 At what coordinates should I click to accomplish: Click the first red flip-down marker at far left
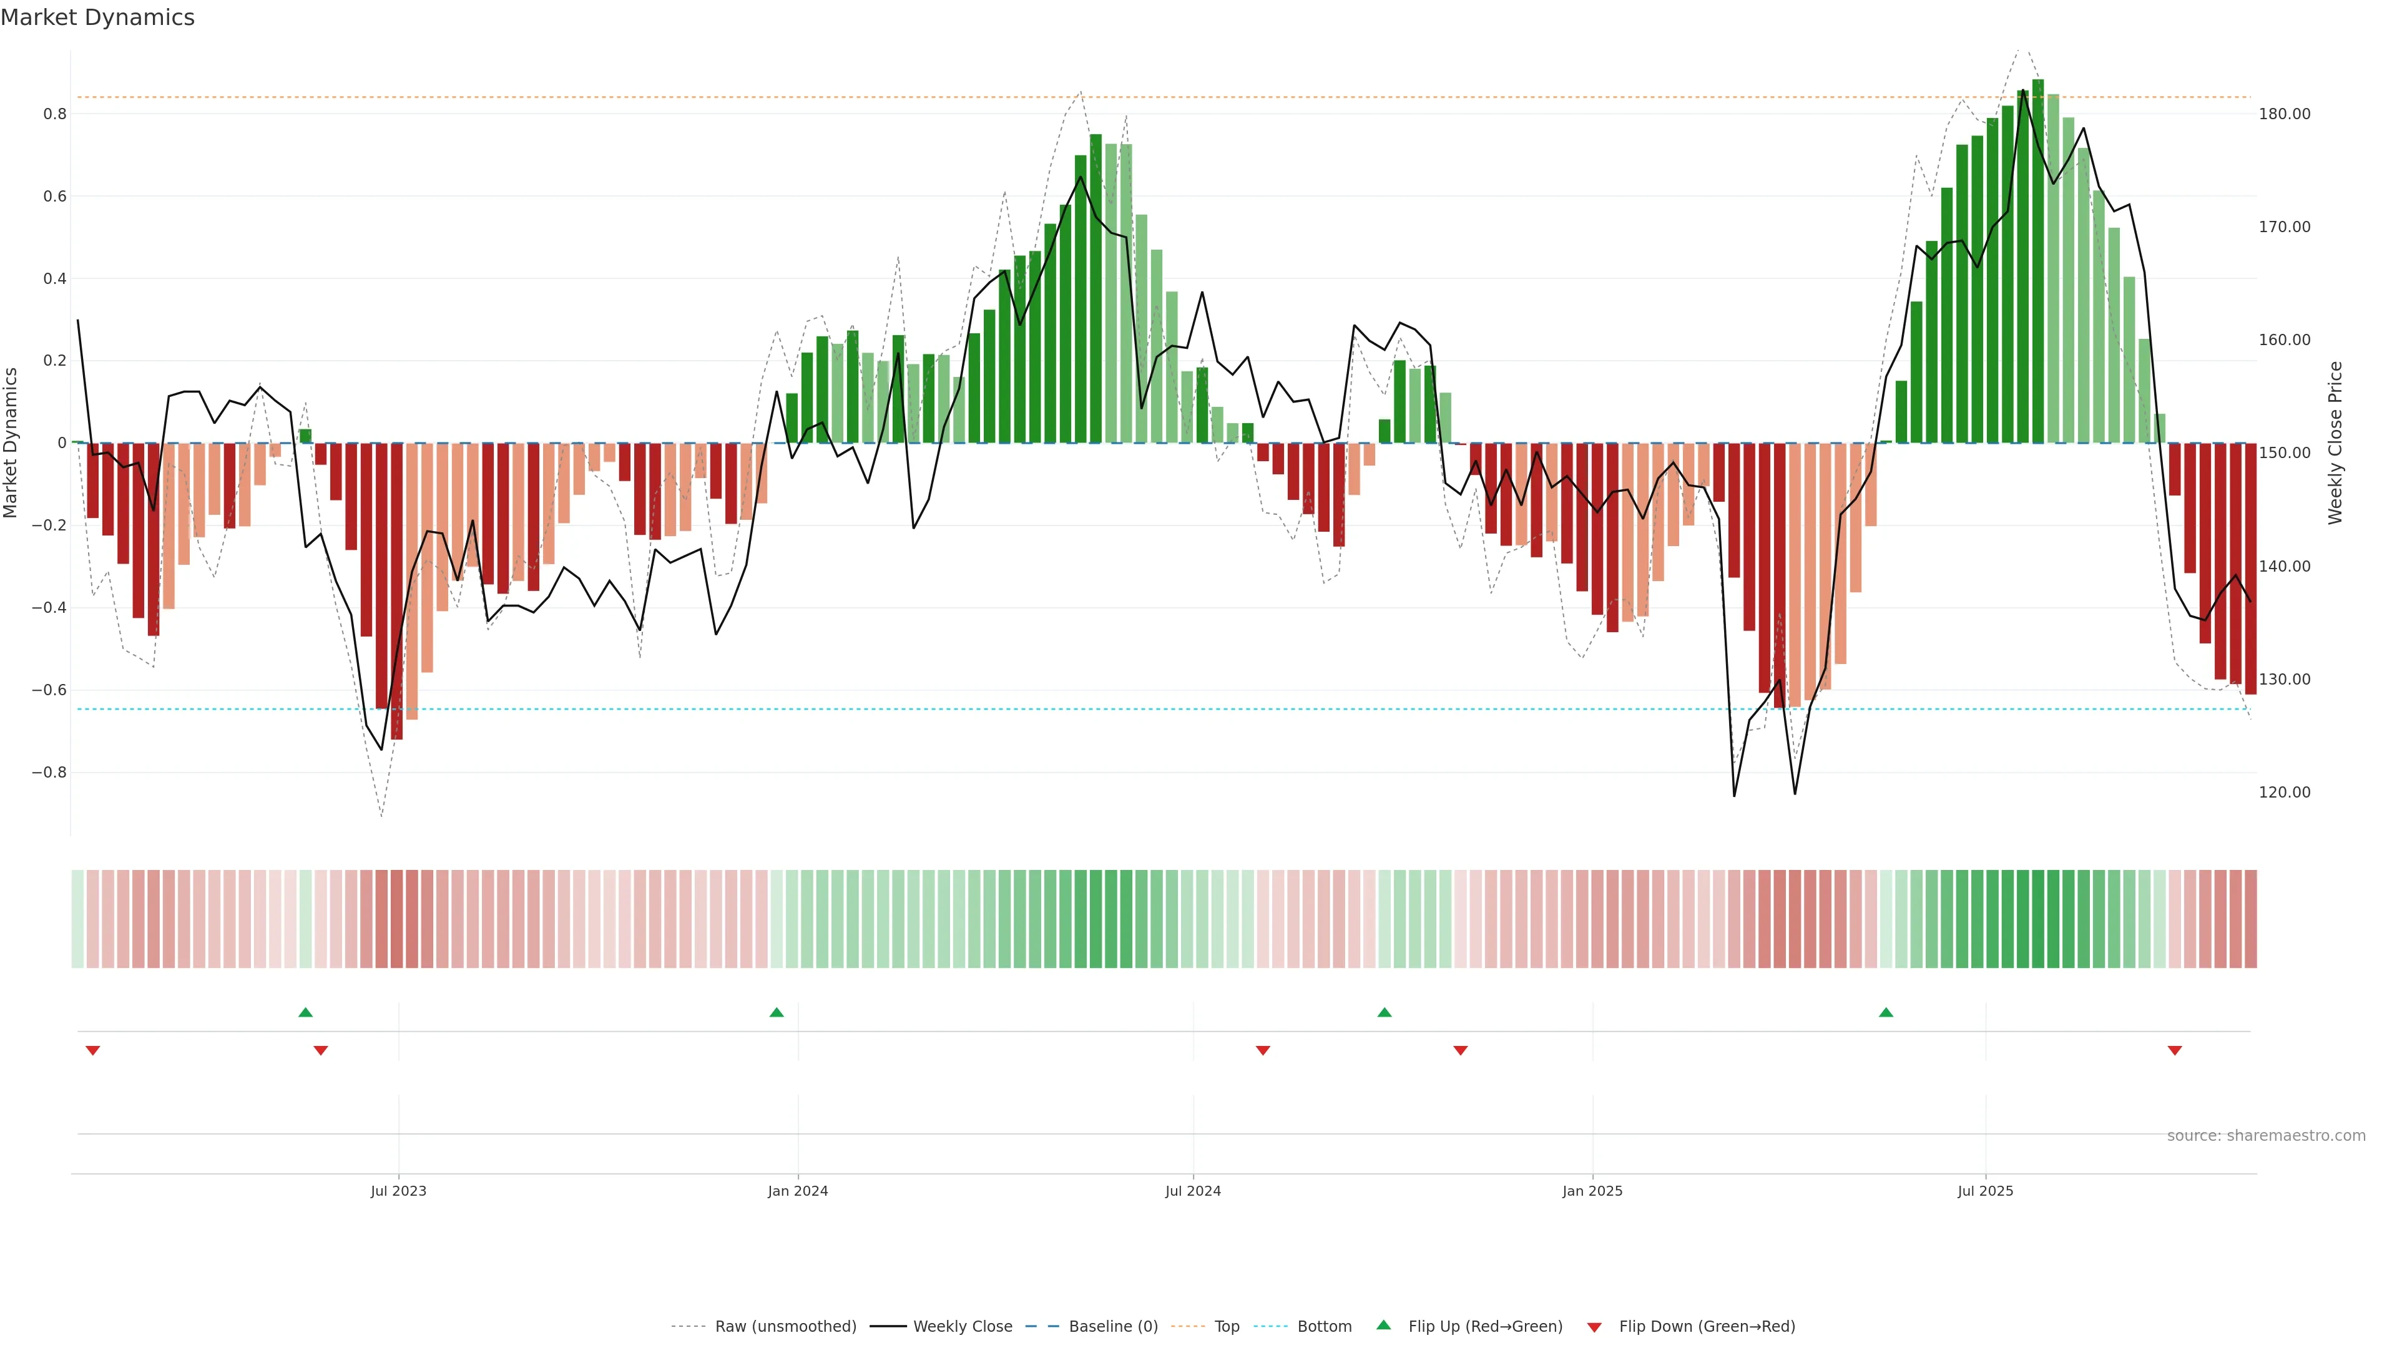pyautogui.click(x=92, y=1050)
